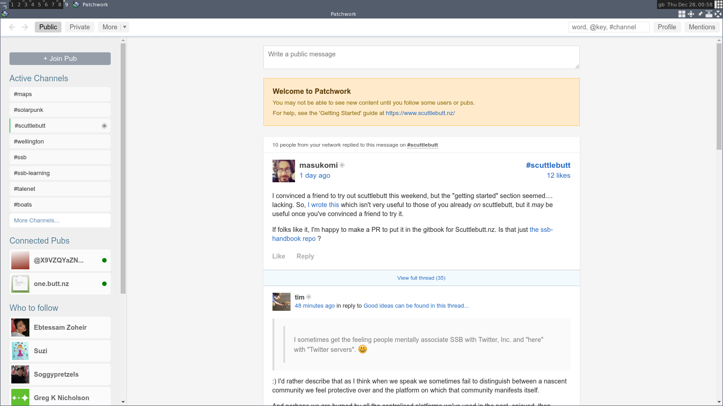723x406 pixels.
Task: Click Greg K Nicholson's green avatar
Action: tap(20, 397)
